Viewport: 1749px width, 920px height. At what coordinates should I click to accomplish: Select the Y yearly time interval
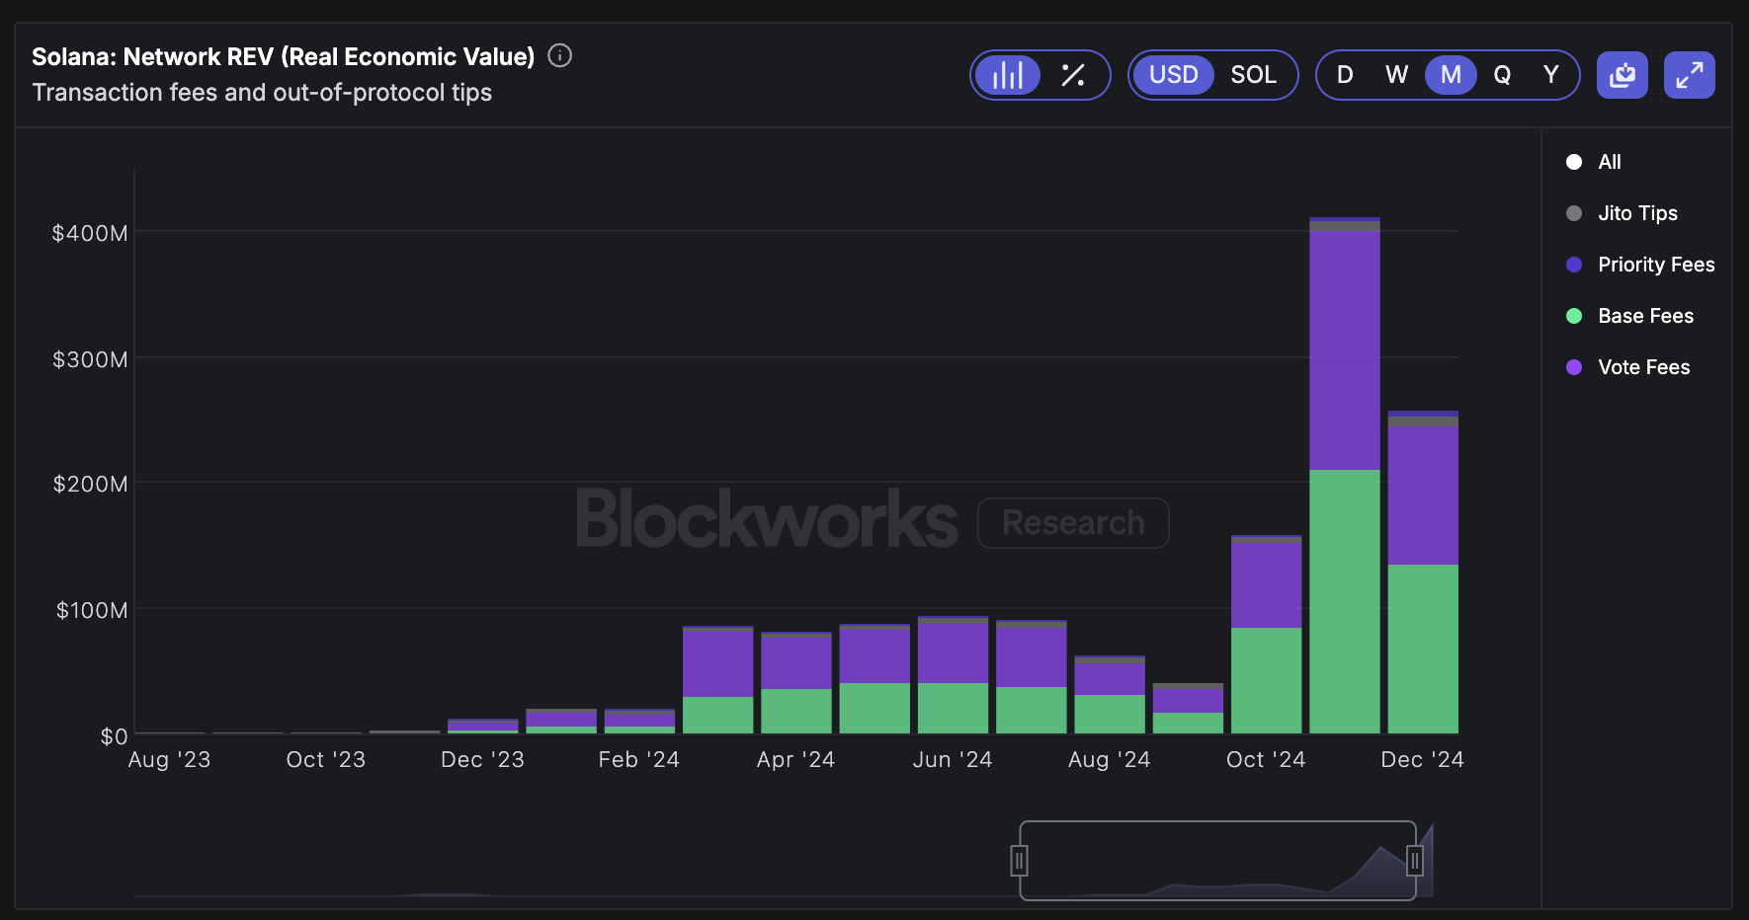(x=1550, y=74)
